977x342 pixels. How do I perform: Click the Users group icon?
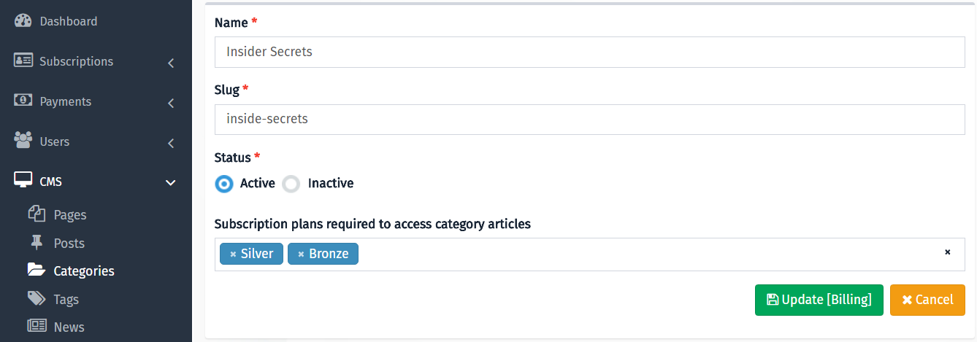[x=23, y=139]
